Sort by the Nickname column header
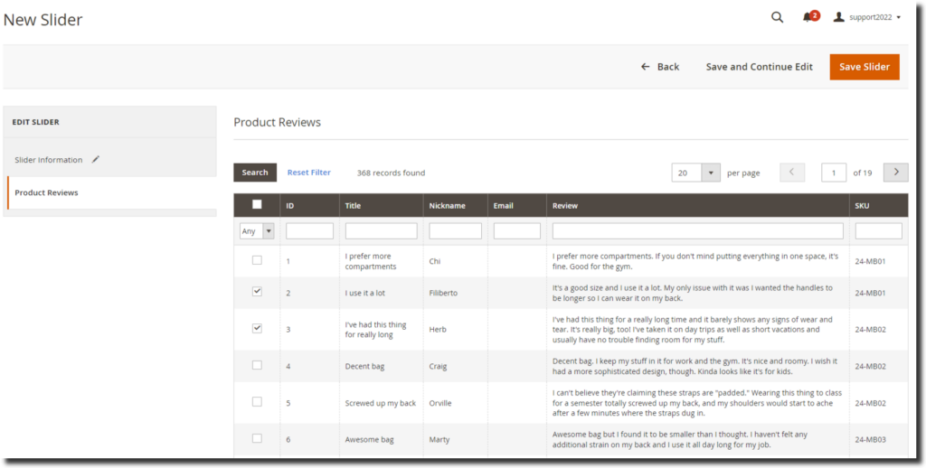 pos(447,206)
